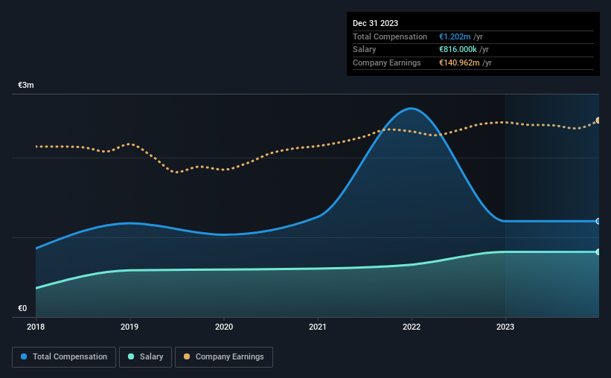The image size is (611, 378).
Task: Click the 2021 x-axis label
Action: (318, 327)
